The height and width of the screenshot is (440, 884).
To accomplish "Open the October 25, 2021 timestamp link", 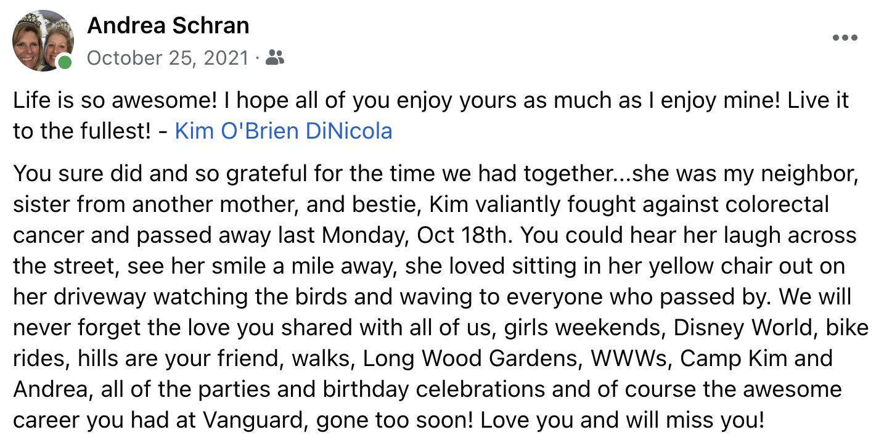I will tap(168, 59).
